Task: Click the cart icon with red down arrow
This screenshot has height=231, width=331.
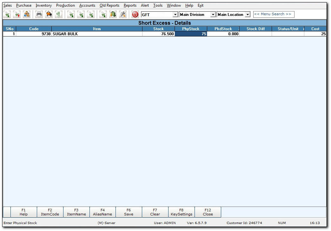Action: (x=17, y=15)
